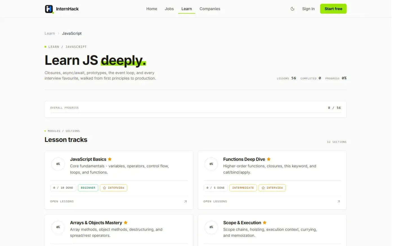Go to Learn in the breadcrumb
This screenshot has height=246, width=394.
point(50,33)
